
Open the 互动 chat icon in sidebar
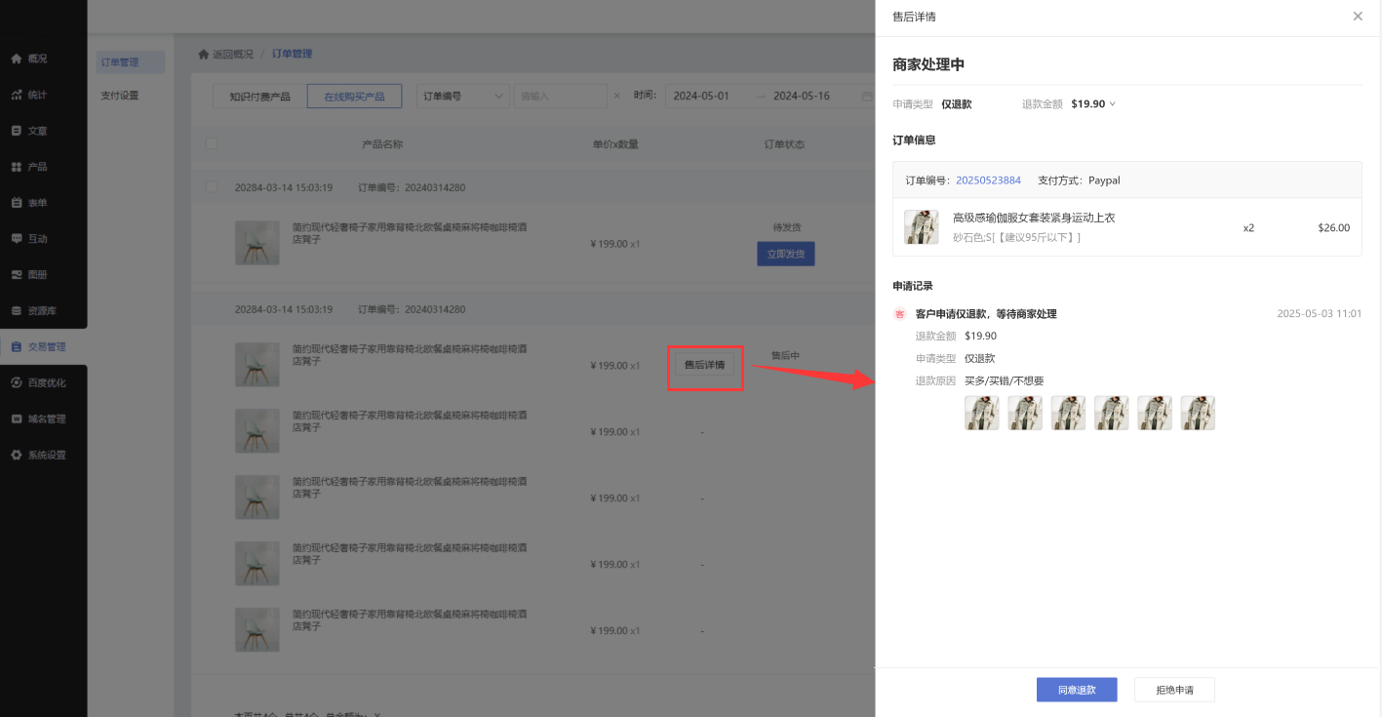pyautogui.click(x=17, y=239)
